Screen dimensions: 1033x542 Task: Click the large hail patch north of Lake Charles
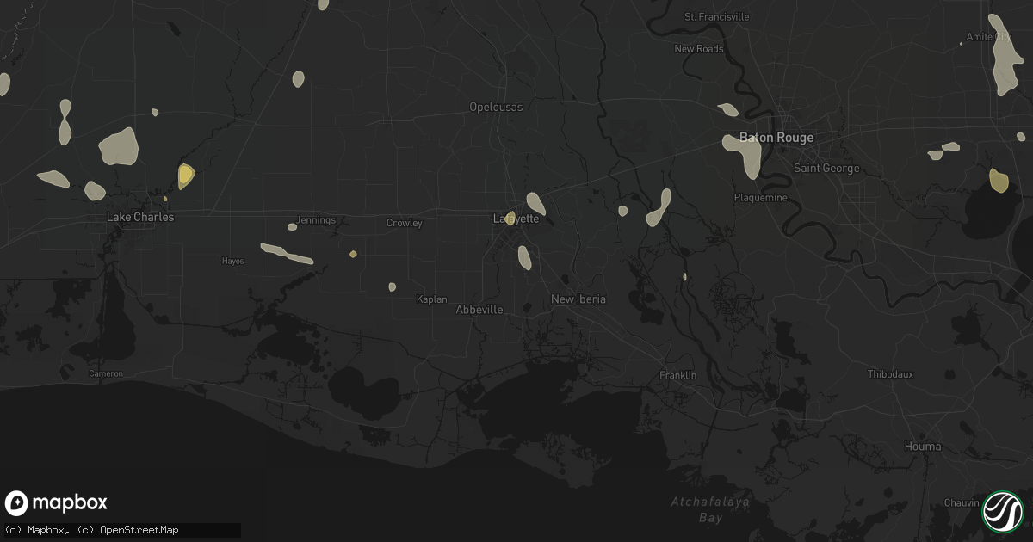pos(119,147)
